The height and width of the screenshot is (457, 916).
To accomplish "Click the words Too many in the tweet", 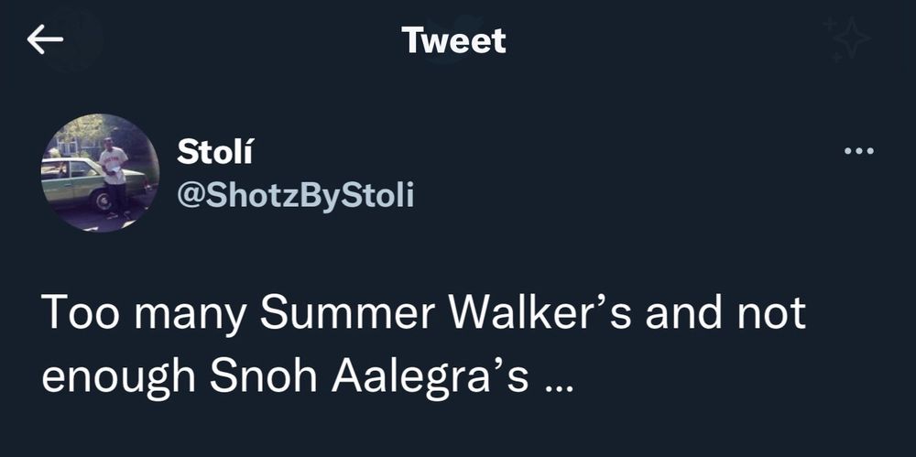I will click(x=145, y=314).
